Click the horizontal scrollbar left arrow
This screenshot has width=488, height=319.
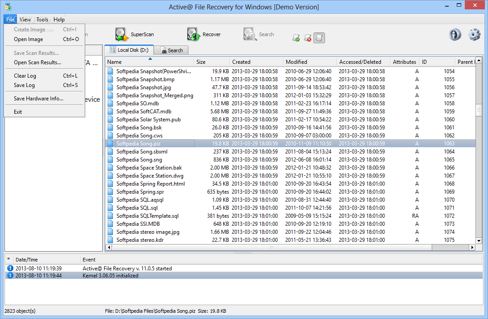coord(108,248)
